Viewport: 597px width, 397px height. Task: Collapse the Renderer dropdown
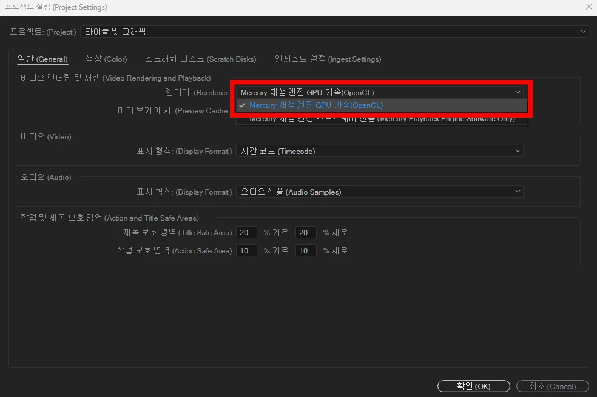click(380, 92)
